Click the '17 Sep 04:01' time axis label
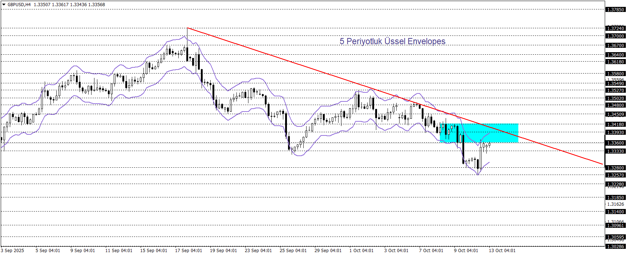 189,251
